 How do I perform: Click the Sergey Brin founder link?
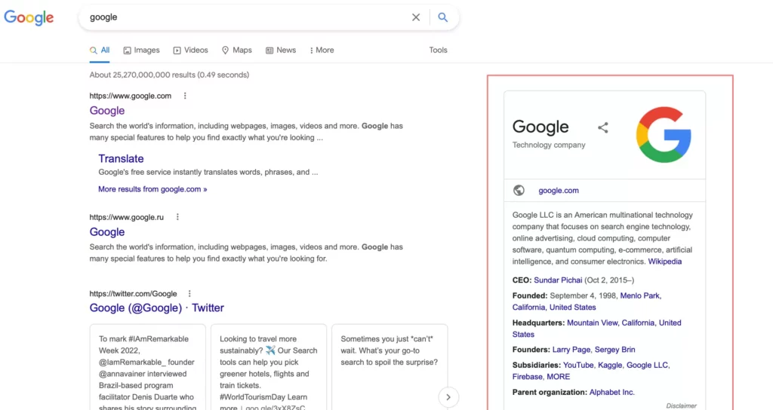tap(614, 350)
